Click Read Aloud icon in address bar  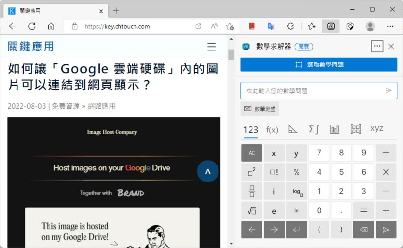(x=214, y=26)
